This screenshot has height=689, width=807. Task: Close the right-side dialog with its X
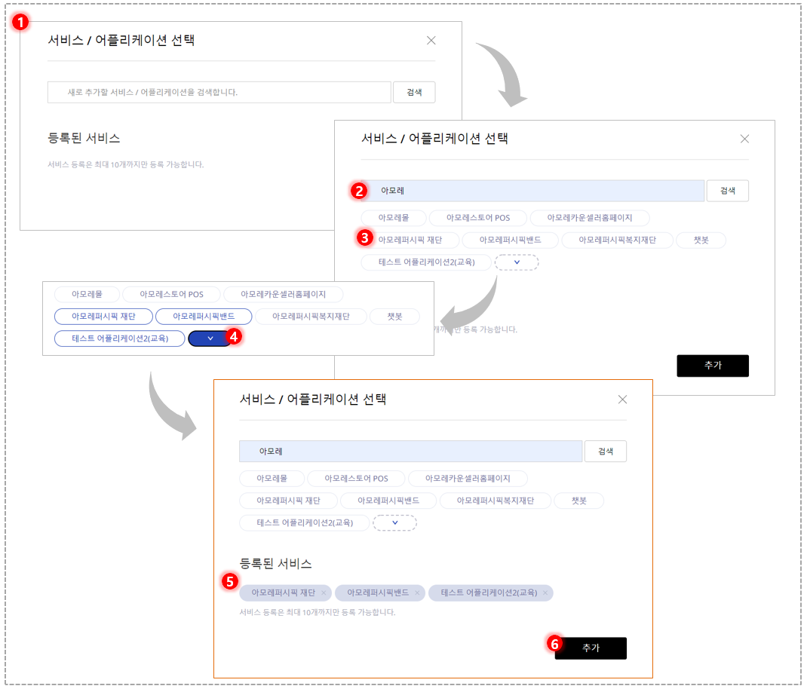click(x=744, y=139)
